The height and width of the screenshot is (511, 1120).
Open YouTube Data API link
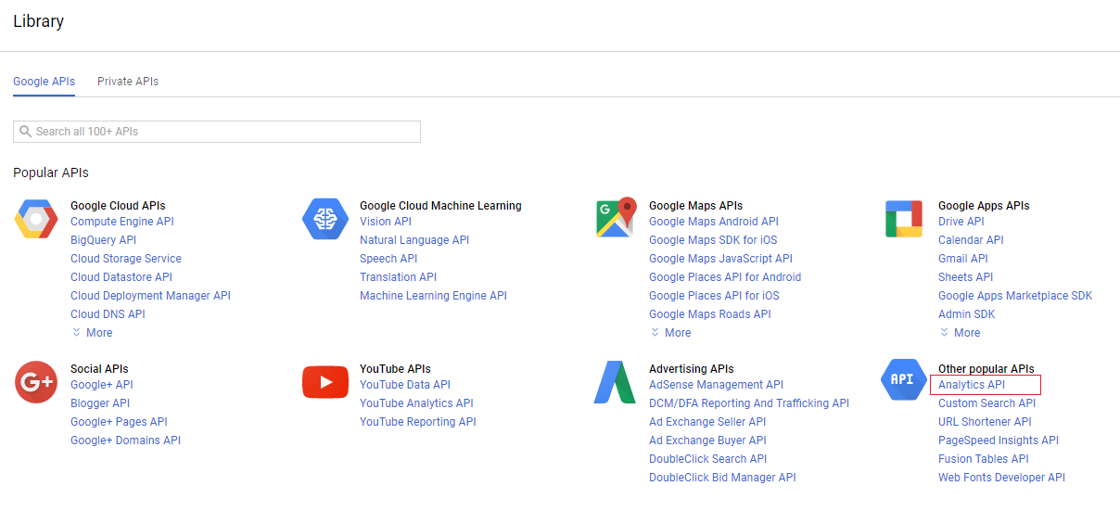coord(405,385)
